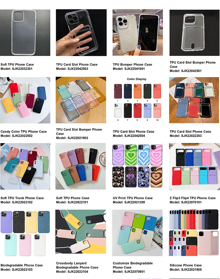Screen dimensions: 220x279
Task: Open the Silicone Phone Case product image
Action: coord(194,233)
